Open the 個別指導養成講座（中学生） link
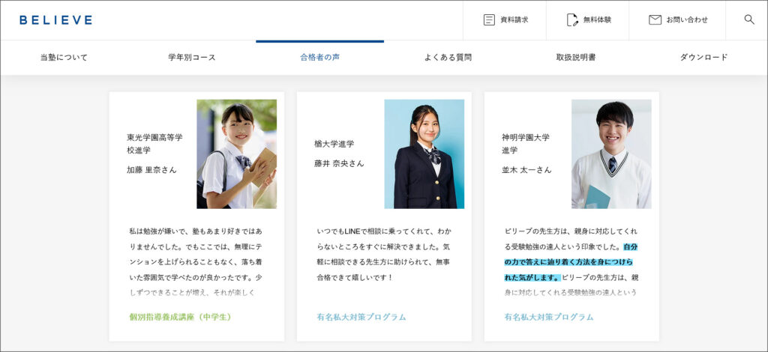This screenshot has width=768, height=352. pyautogui.click(x=180, y=317)
